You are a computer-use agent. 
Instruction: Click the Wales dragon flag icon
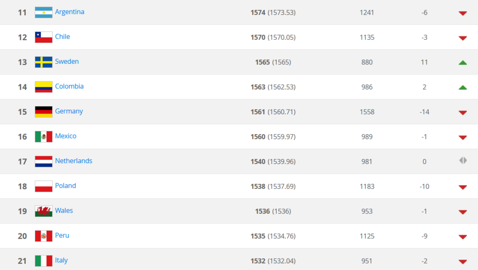[43, 211]
